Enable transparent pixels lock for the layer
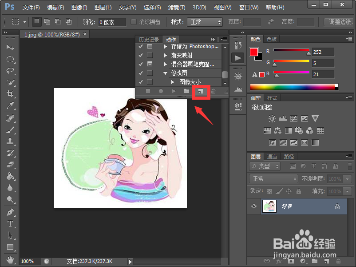Image resolution: width=356 pixels, height=267 pixels. [270, 191]
